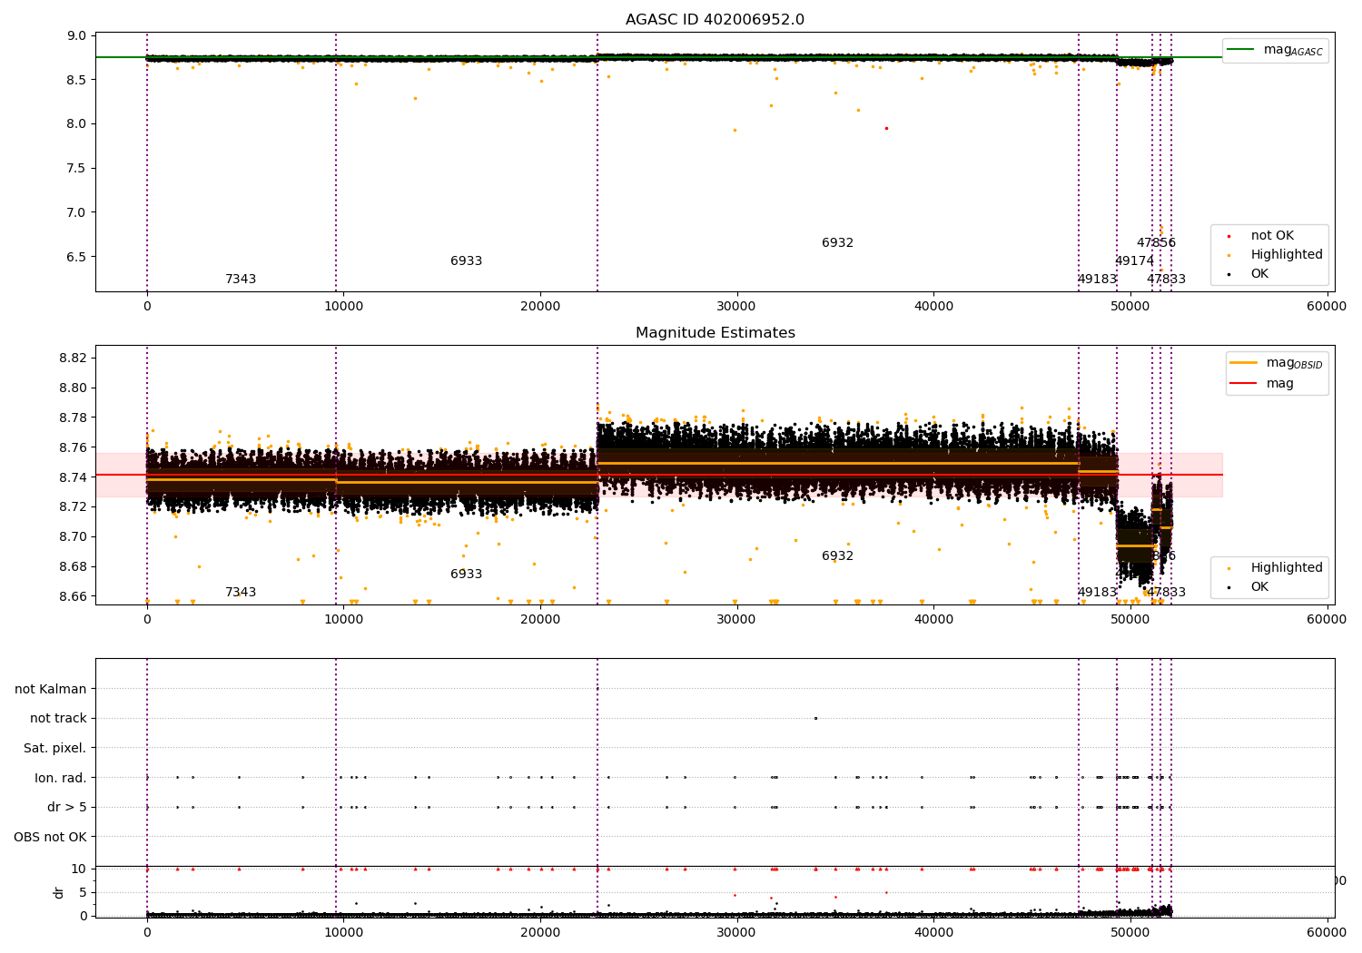Image resolution: width=1362 pixels, height=953 pixels.
Task: Select the mag OBSID orange-line legend entry
Action: (1275, 364)
